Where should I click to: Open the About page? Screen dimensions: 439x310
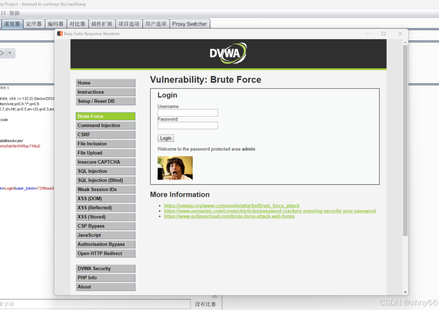pos(105,287)
